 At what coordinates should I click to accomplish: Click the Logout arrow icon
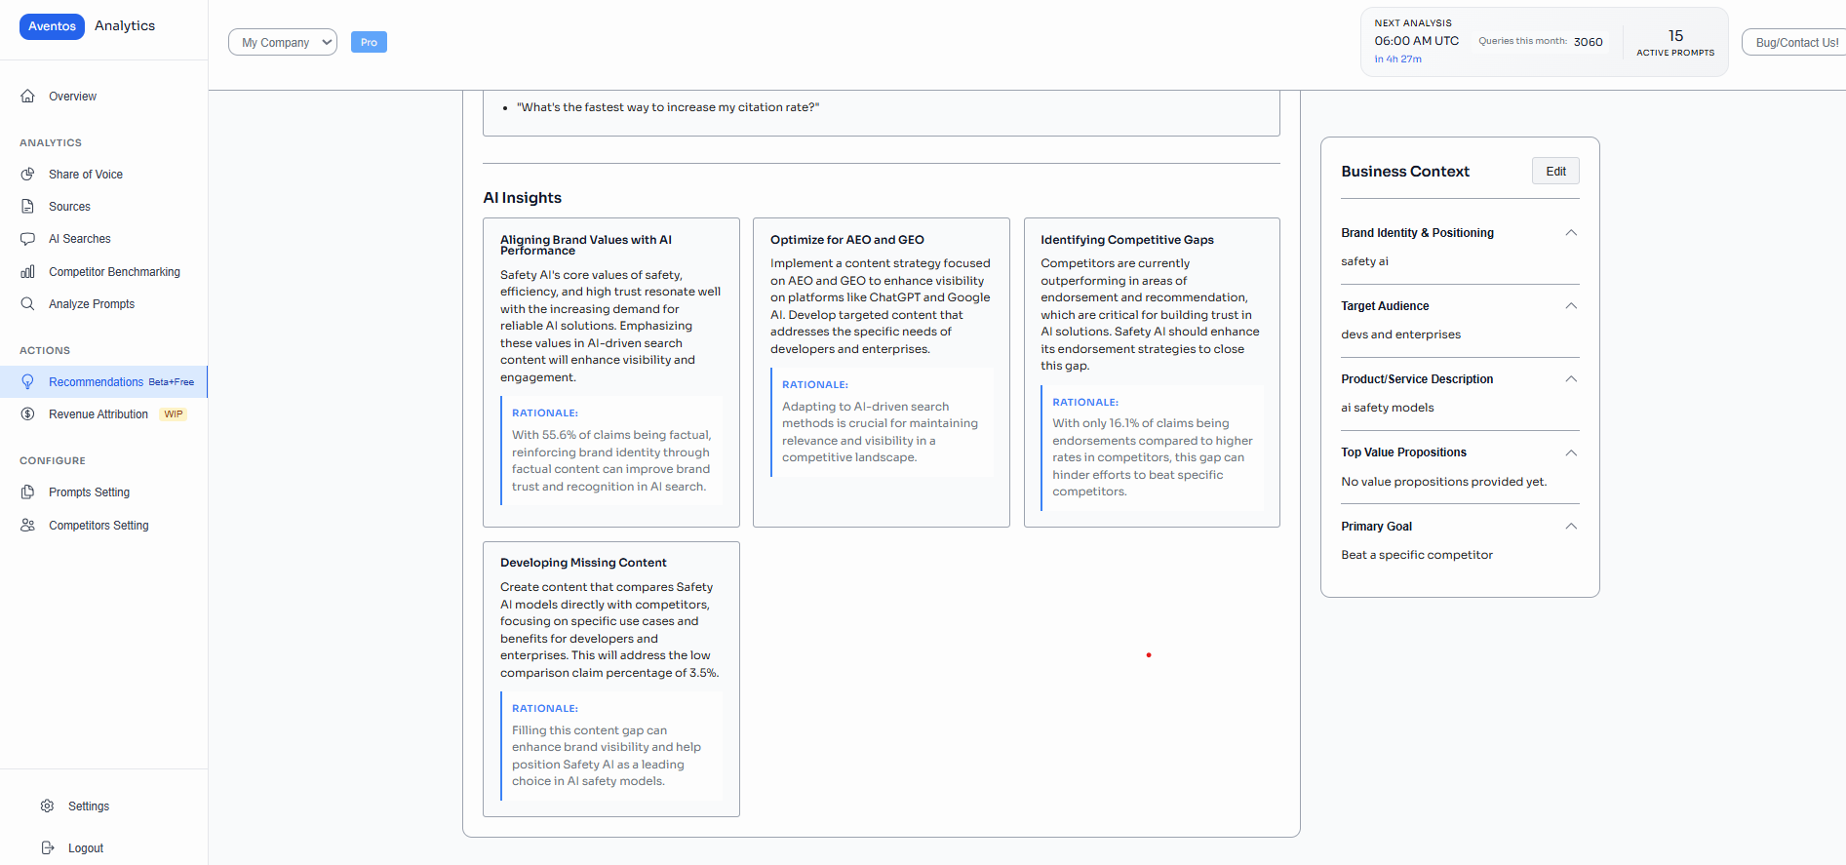[48, 848]
